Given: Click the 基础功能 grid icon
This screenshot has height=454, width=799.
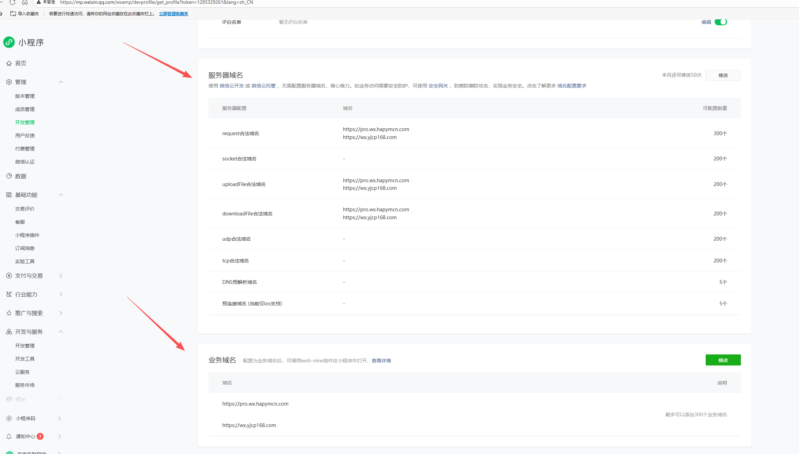Looking at the screenshot, I should tap(9, 195).
